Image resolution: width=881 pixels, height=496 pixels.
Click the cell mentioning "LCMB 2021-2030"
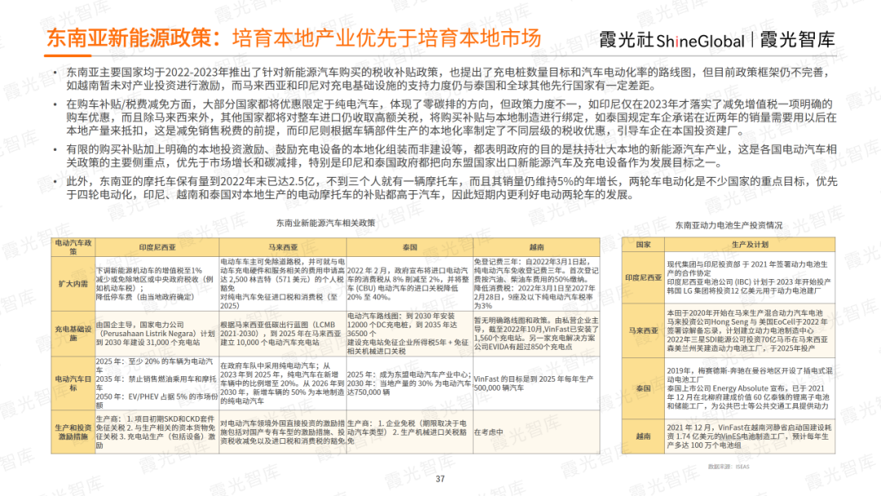coord(282,334)
